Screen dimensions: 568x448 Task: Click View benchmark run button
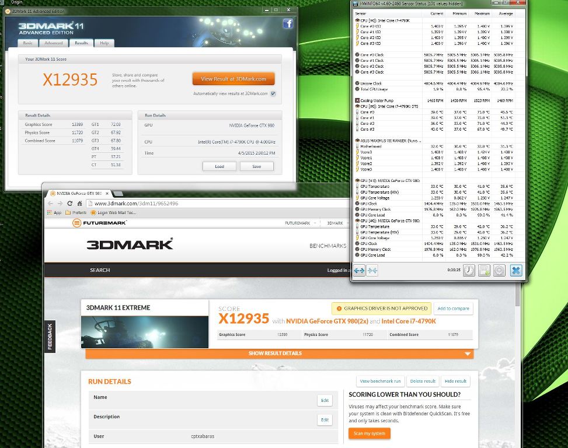(380, 381)
